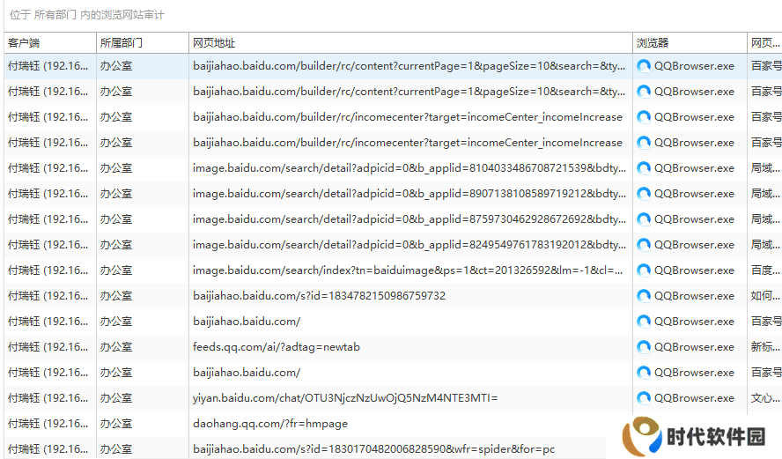Select URL image.baidu.com detail applid=8907138108589719212

click(409, 194)
